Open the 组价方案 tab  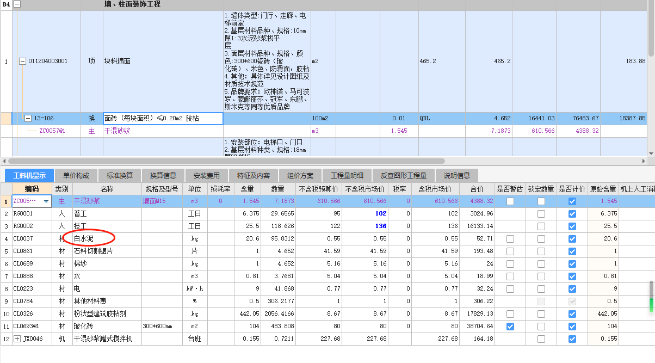pyautogui.click(x=300, y=175)
